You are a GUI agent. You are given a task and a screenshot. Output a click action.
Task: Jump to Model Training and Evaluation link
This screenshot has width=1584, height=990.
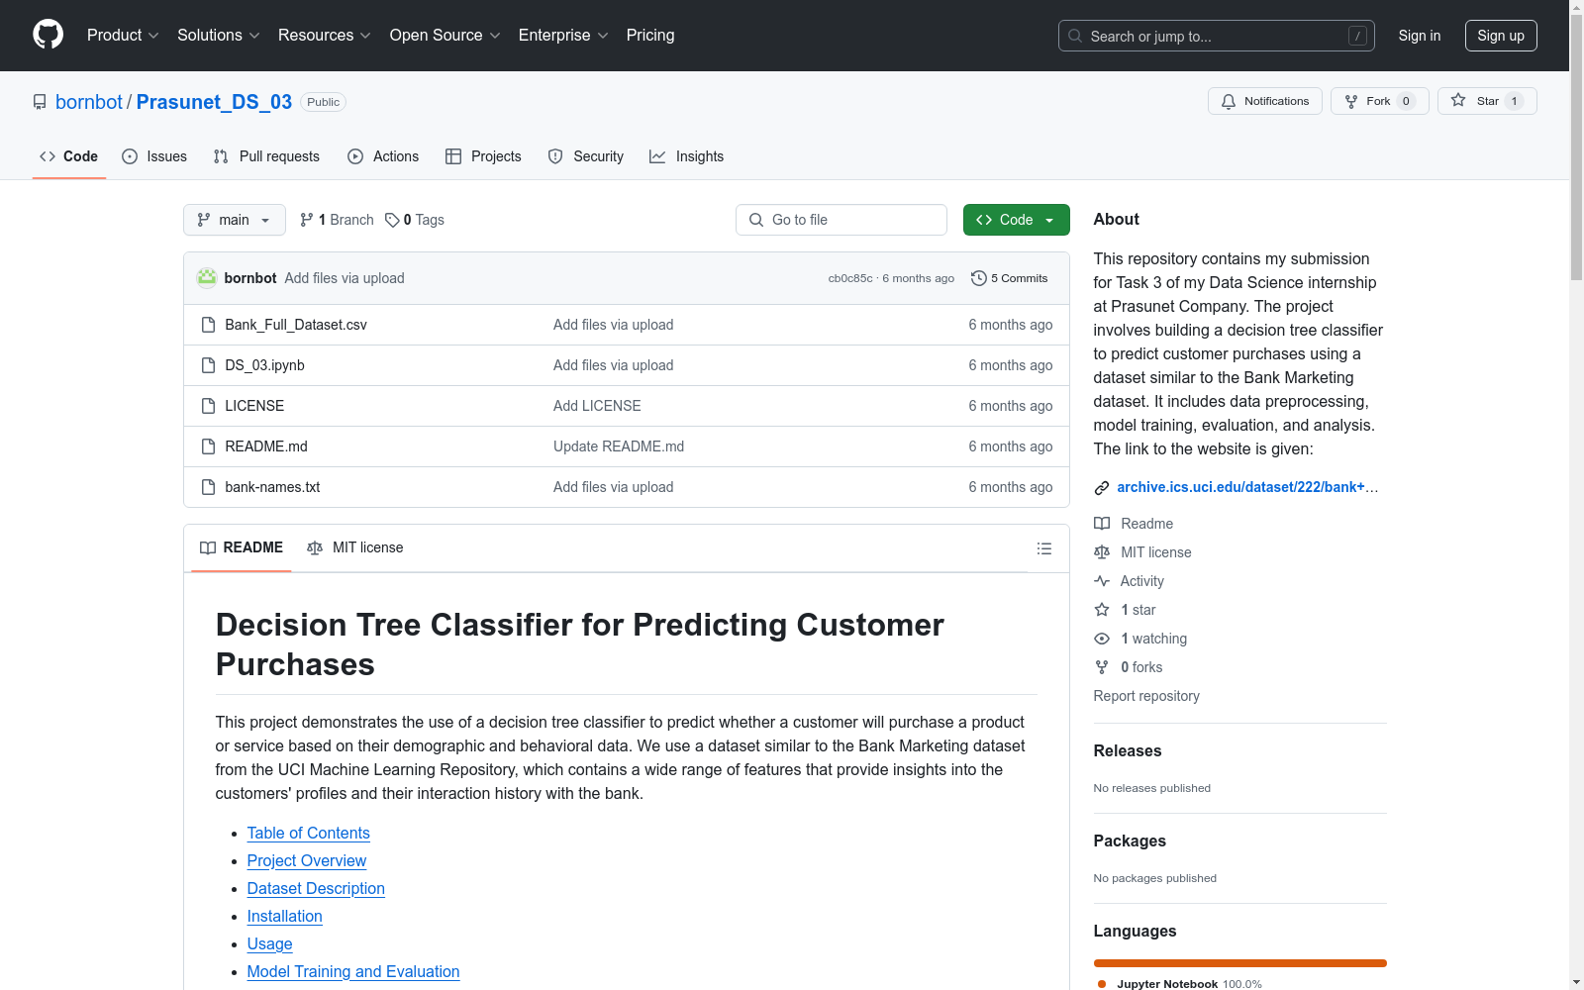click(353, 972)
